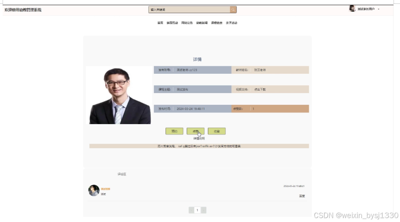Open the 测试家长用户 account dropdown arrow
The image size is (400, 222).
[x=378, y=9]
